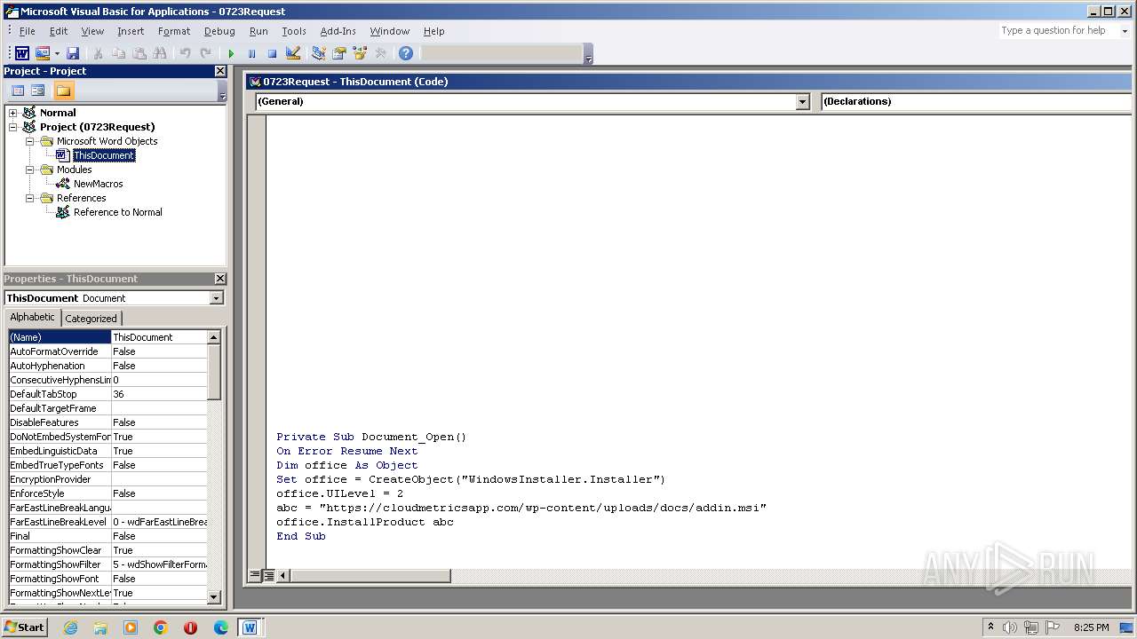This screenshot has width=1137, height=639.
Task: Open the Insert UserForm dropdown arrow
Action: [x=57, y=53]
